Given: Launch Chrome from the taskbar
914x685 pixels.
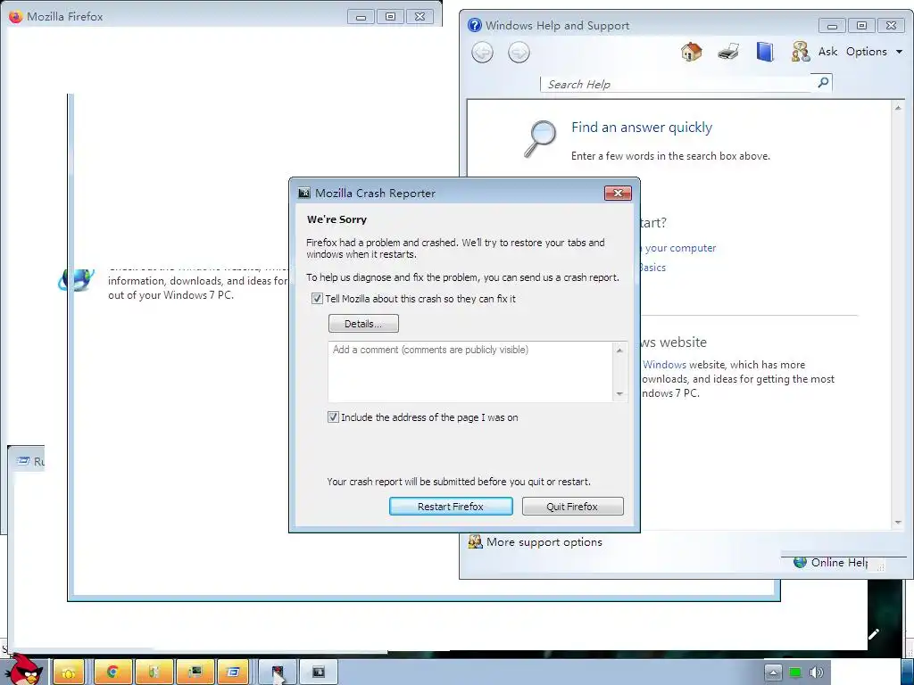Looking at the screenshot, I should (113, 673).
